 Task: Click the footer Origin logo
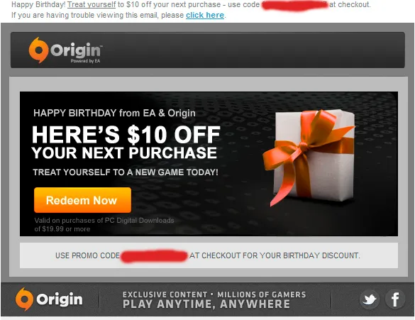pos(49,299)
